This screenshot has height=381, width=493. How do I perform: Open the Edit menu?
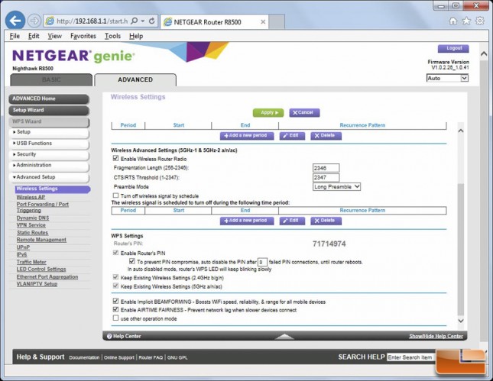click(34, 36)
